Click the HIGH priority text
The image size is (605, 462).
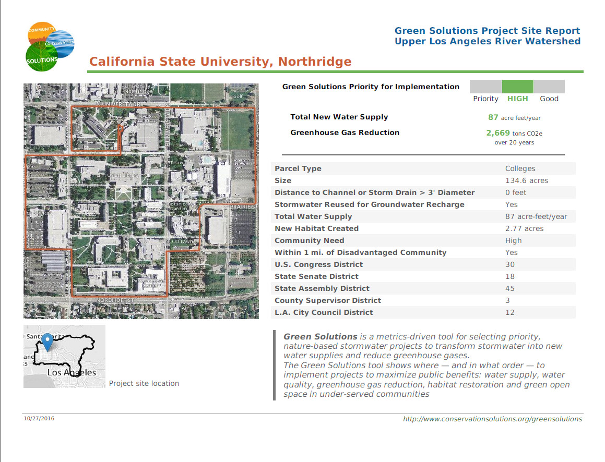tap(517, 99)
